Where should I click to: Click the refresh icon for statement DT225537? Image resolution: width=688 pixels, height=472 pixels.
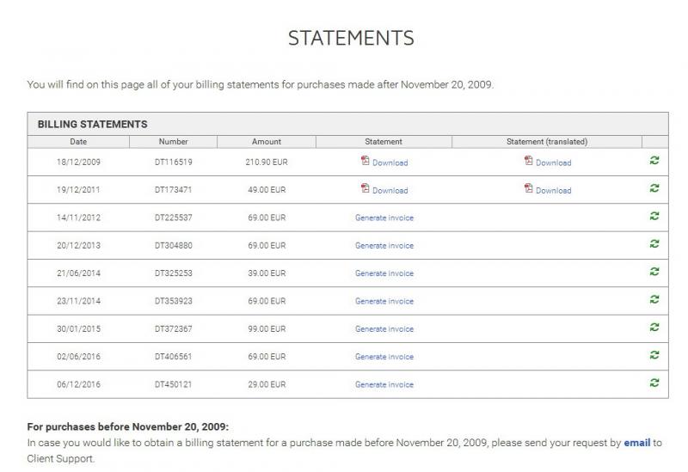pos(654,216)
